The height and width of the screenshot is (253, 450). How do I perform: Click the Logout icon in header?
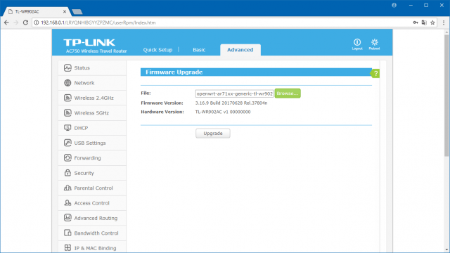pyautogui.click(x=357, y=44)
